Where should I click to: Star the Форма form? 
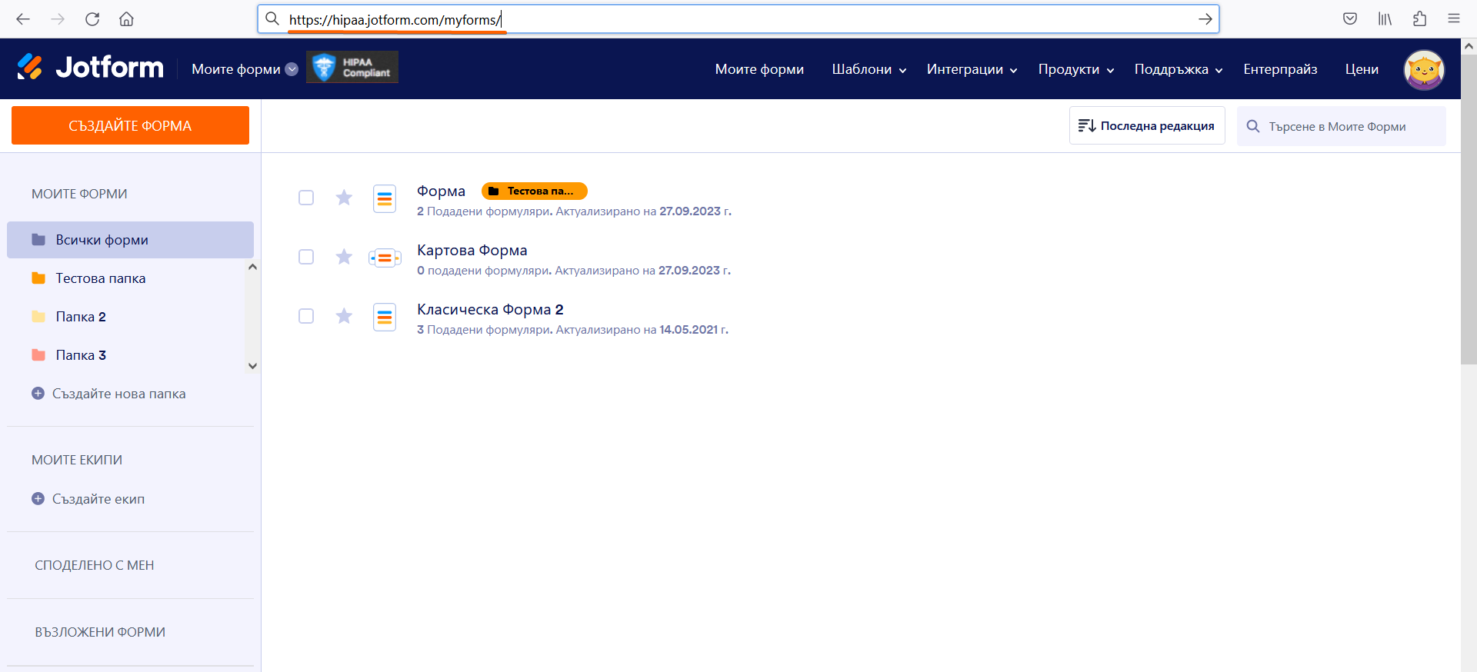[x=344, y=198]
